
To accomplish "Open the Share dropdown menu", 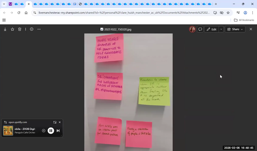I will pos(235,29).
